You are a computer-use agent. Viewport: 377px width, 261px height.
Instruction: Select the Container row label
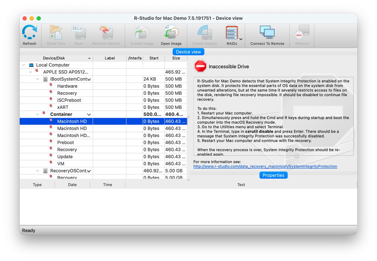coord(61,114)
